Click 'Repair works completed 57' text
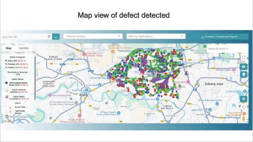This screenshot has width=253, height=142. coord(19,98)
